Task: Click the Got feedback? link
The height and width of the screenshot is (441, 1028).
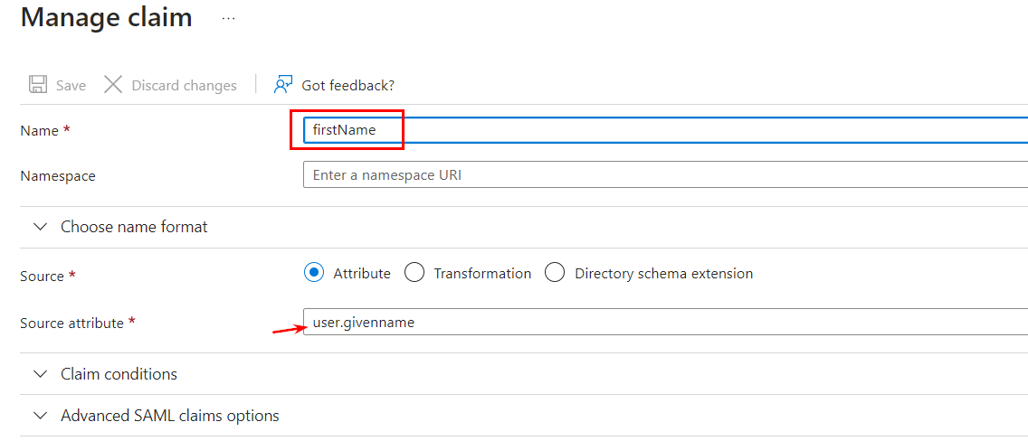Action: pos(348,86)
